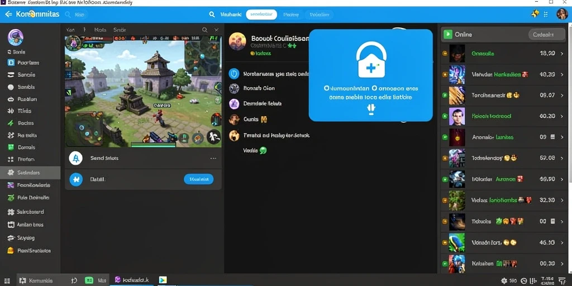Click the white lock icon in the blue popup
The image size is (572, 286).
pos(371,59)
